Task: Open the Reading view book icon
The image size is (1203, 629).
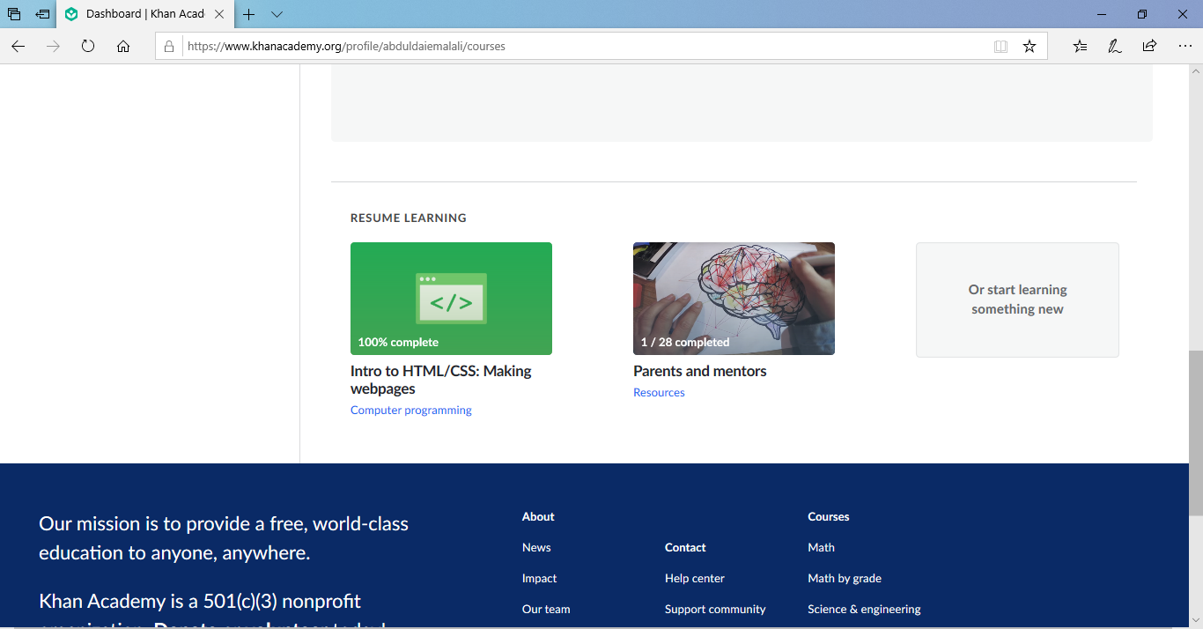Action: [1000, 47]
